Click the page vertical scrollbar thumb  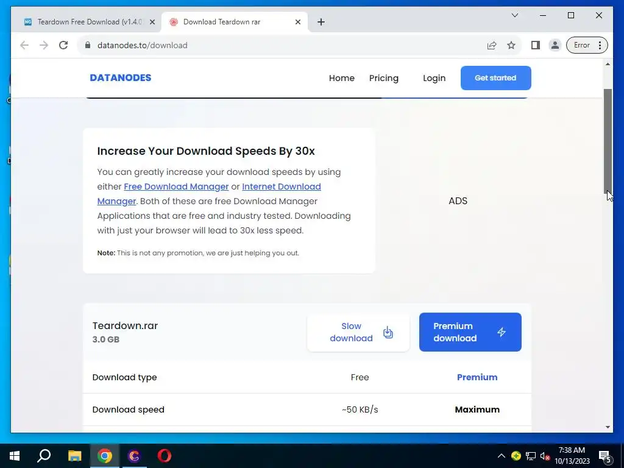click(608, 140)
